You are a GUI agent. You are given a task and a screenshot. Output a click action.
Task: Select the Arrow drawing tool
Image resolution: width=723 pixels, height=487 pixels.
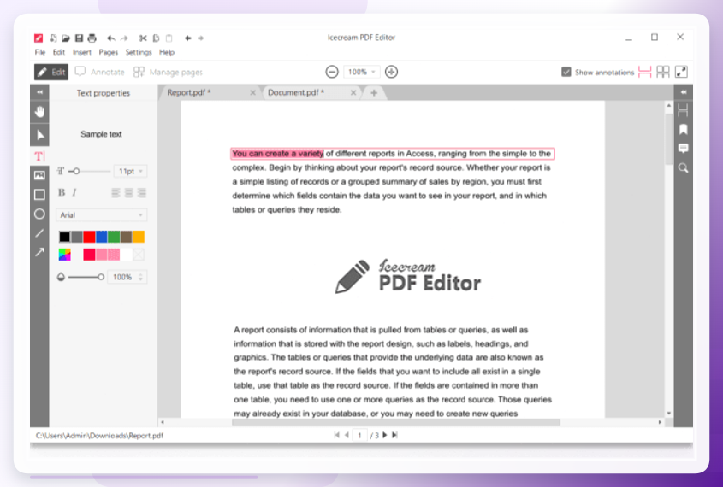point(39,252)
